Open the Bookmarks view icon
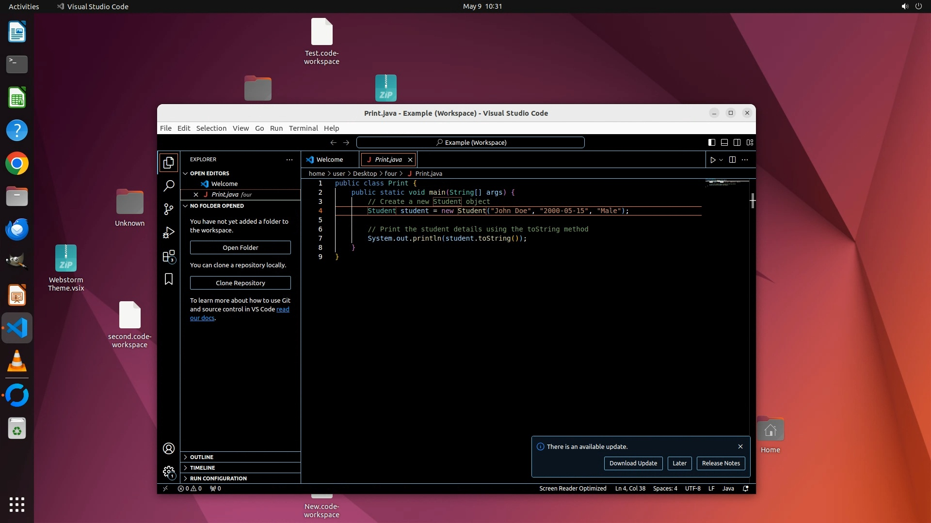Image resolution: width=931 pixels, height=523 pixels. pyautogui.click(x=169, y=279)
